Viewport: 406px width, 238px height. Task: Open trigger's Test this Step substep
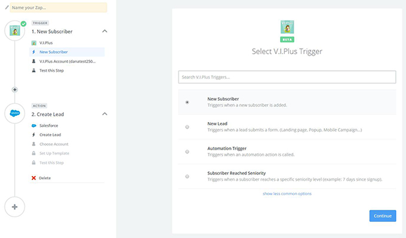[51, 70]
